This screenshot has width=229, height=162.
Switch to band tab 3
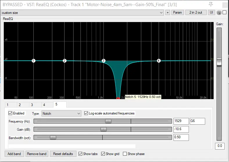32,105
